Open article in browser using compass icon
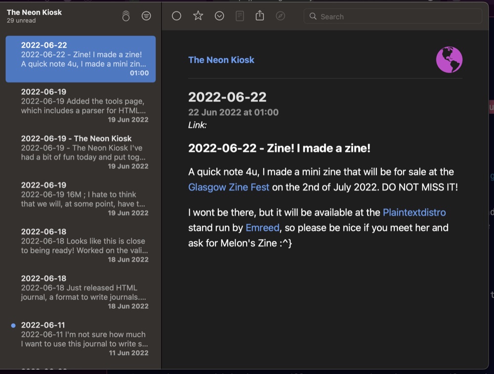 (280, 16)
